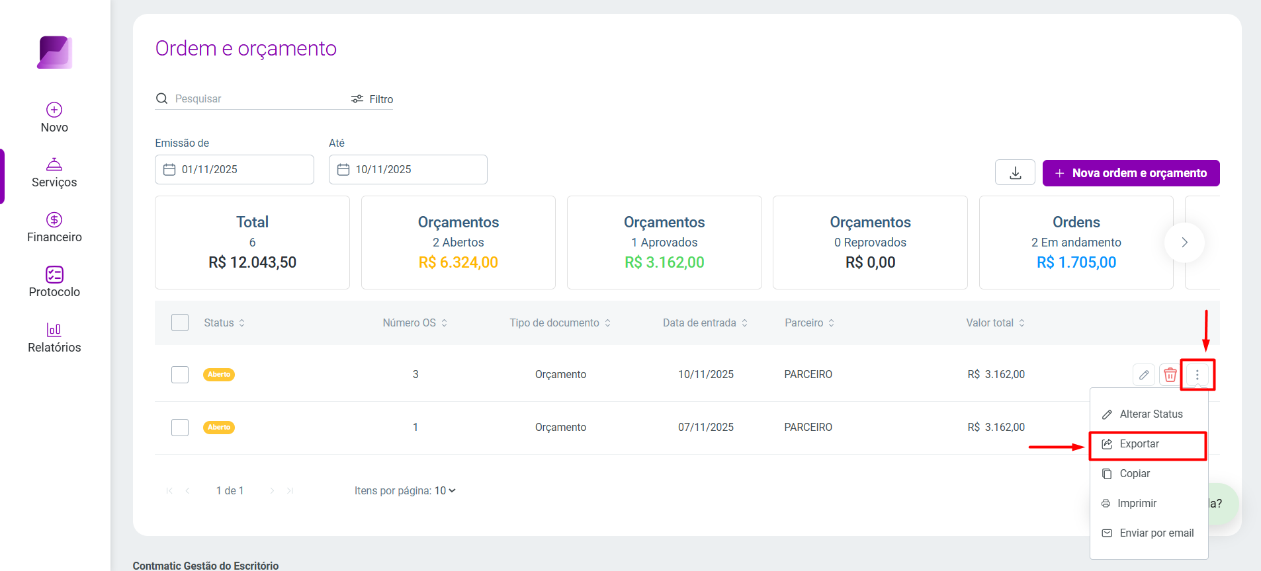Screen dimensions: 1261x571
Task: Sort the table by Status column
Action: tap(224, 323)
